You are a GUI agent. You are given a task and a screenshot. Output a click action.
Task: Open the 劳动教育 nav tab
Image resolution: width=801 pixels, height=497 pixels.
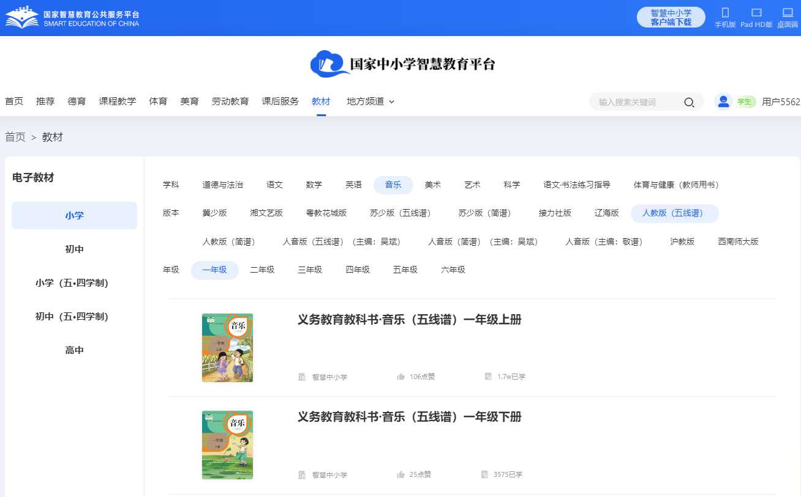click(x=230, y=101)
